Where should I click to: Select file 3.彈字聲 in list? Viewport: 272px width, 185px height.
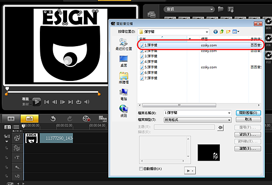pyautogui.click(x=149, y=56)
